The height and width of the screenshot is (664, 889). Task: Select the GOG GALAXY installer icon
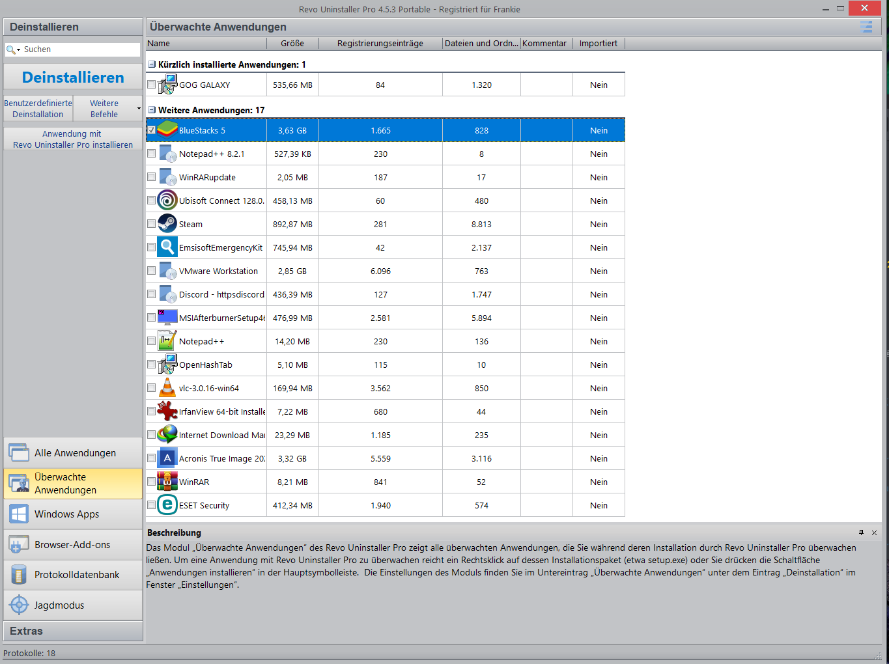(167, 84)
